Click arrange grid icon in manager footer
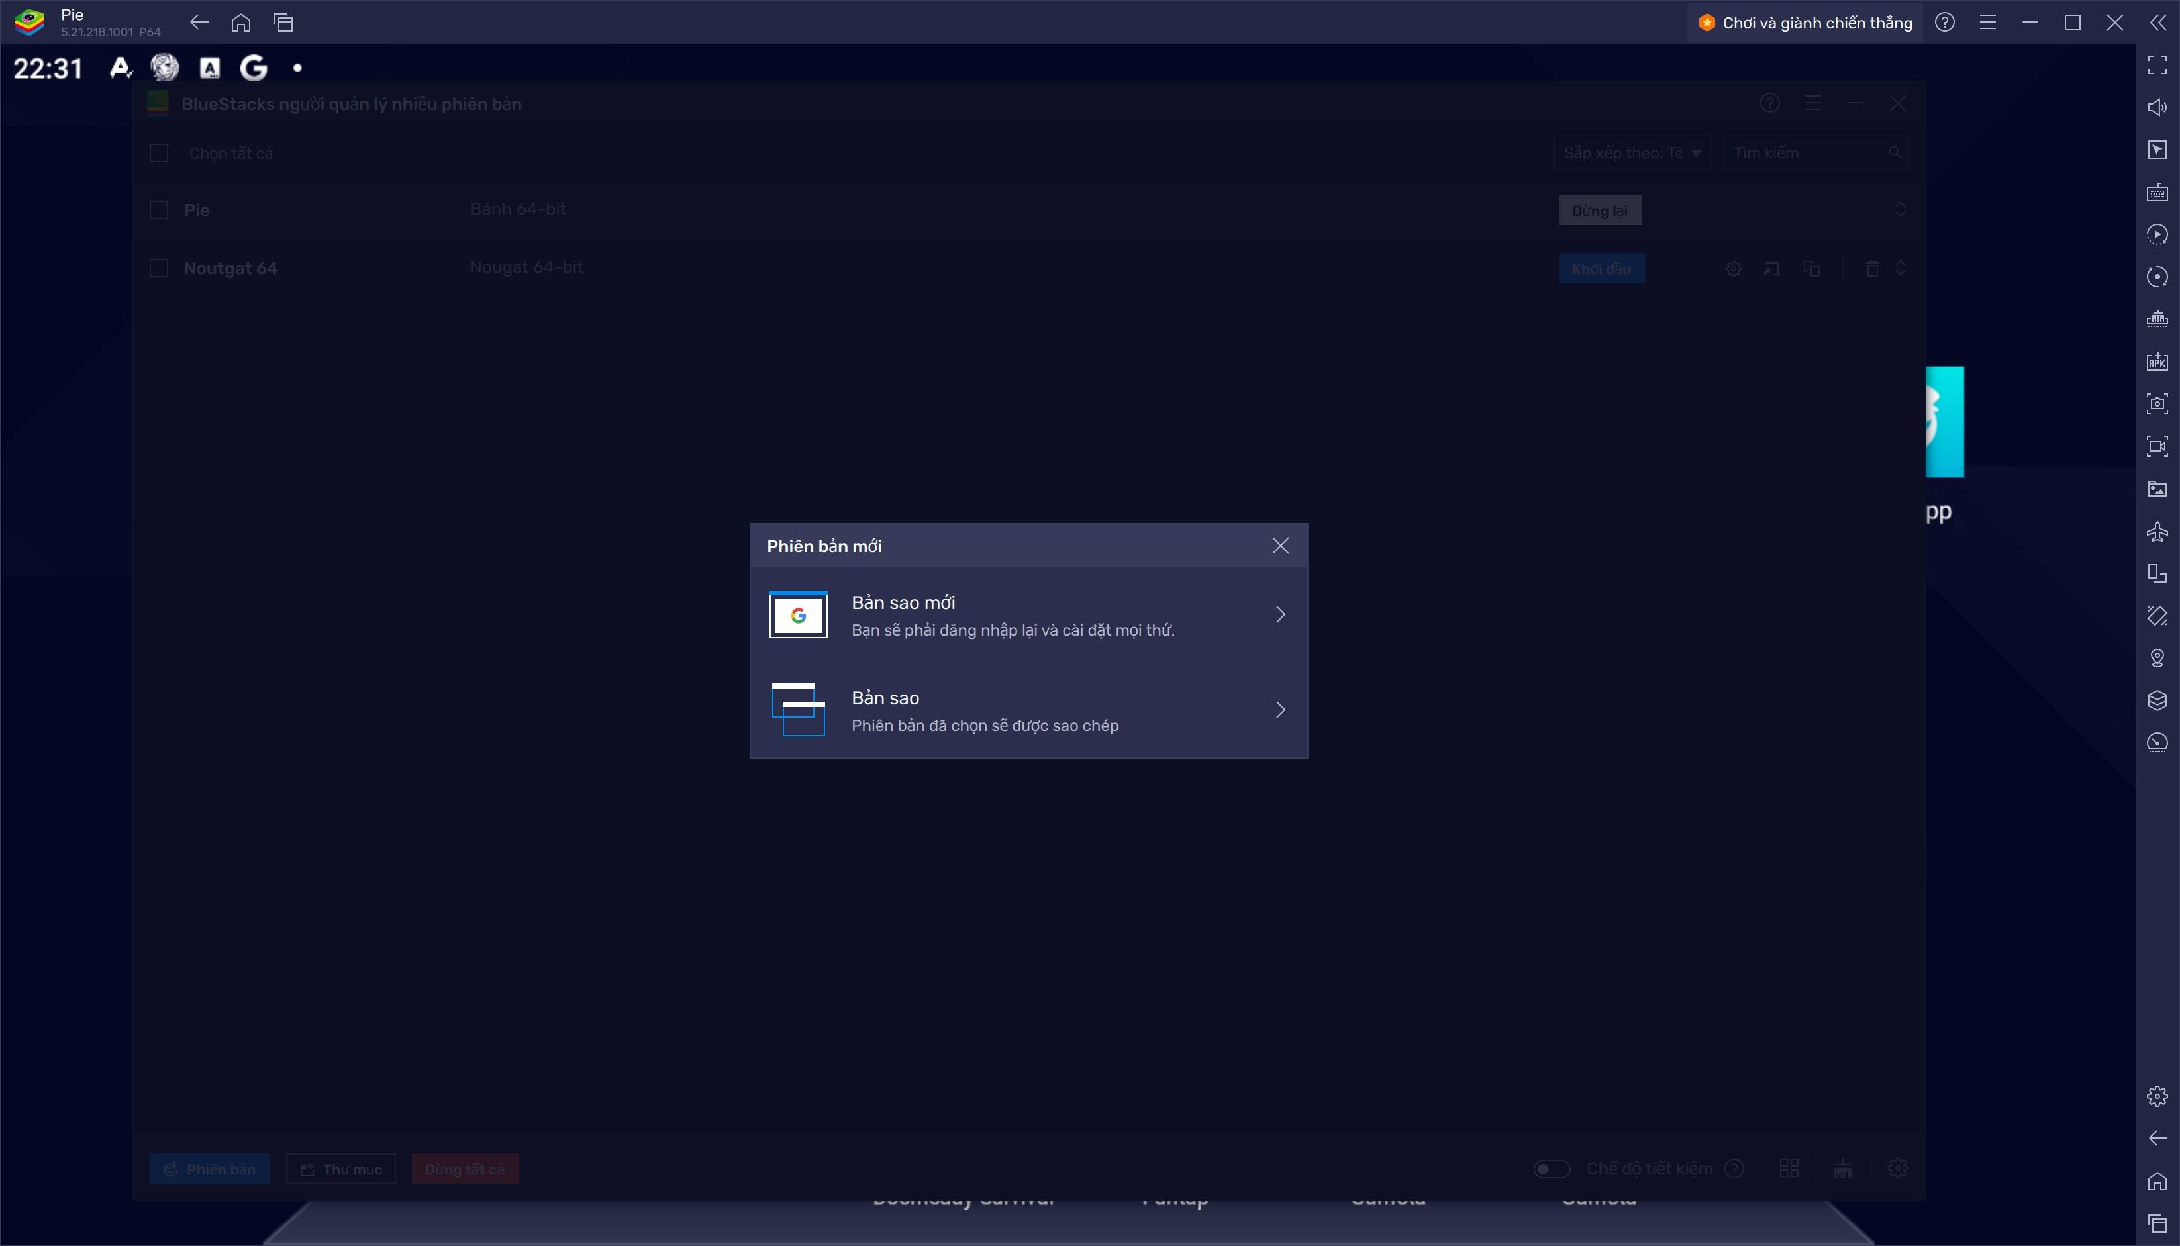Image resolution: width=2180 pixels, height=1246 pixels. (x=1789, y=1168)
